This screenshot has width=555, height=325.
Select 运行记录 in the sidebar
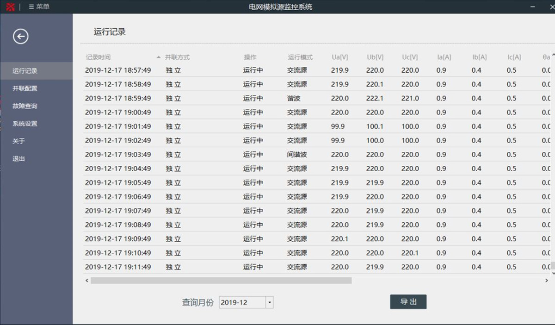(36, 71)
